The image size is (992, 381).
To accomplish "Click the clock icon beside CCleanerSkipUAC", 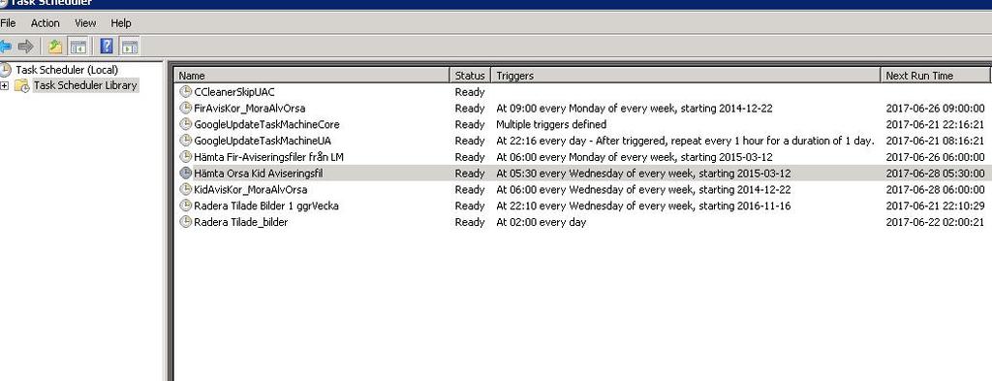I will click(185, 92).
